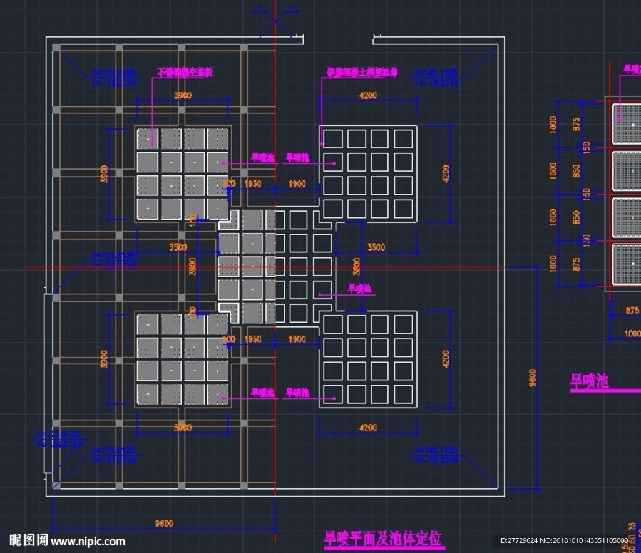Click the drawing title 旱喷平面及池体定位

[382, 538]
